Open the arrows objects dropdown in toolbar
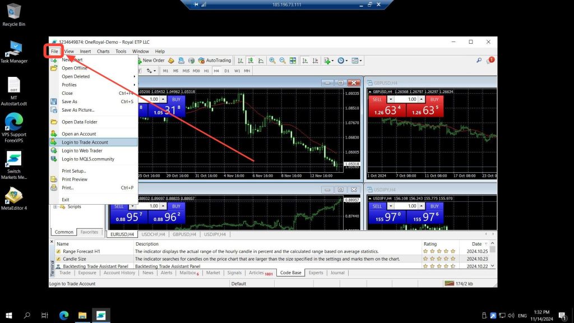This screenshot has height=323, width=574. pyautogui.click(x=151, y=71)
